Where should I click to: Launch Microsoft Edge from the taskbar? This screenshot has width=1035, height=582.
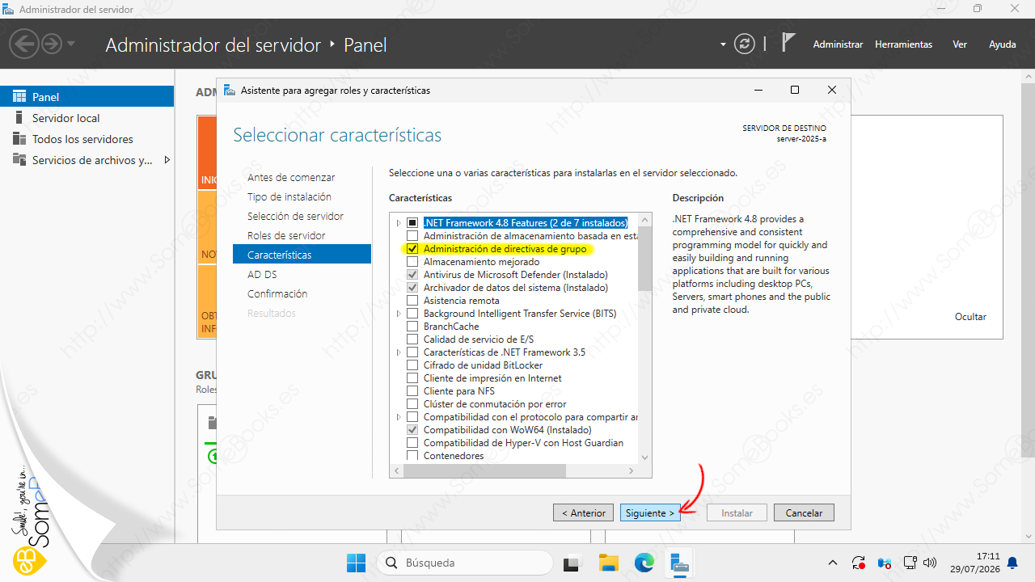(644, 563)
